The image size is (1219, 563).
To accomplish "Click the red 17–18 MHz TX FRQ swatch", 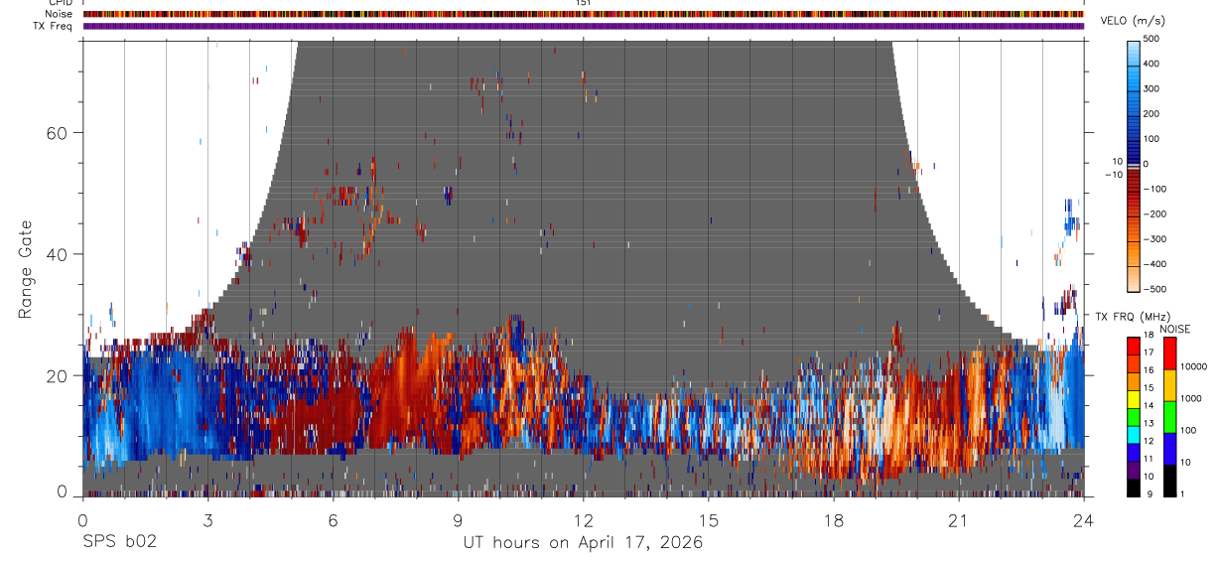I will click(x=1133, y=346).
